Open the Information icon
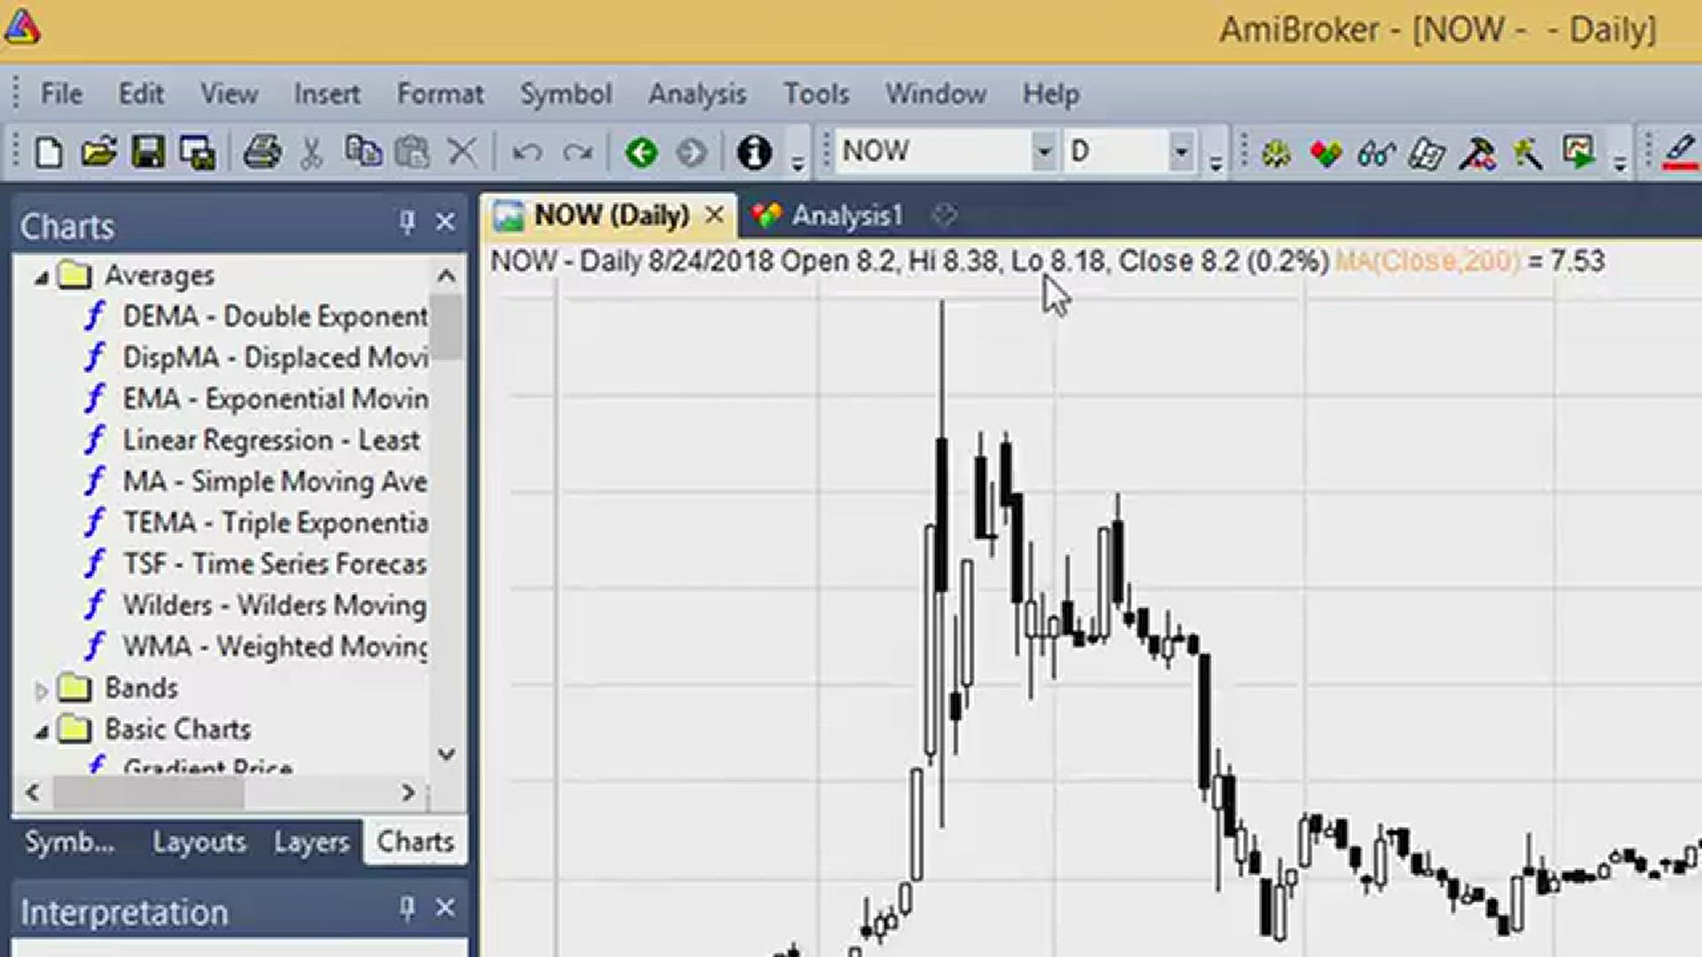 (754, 152)
